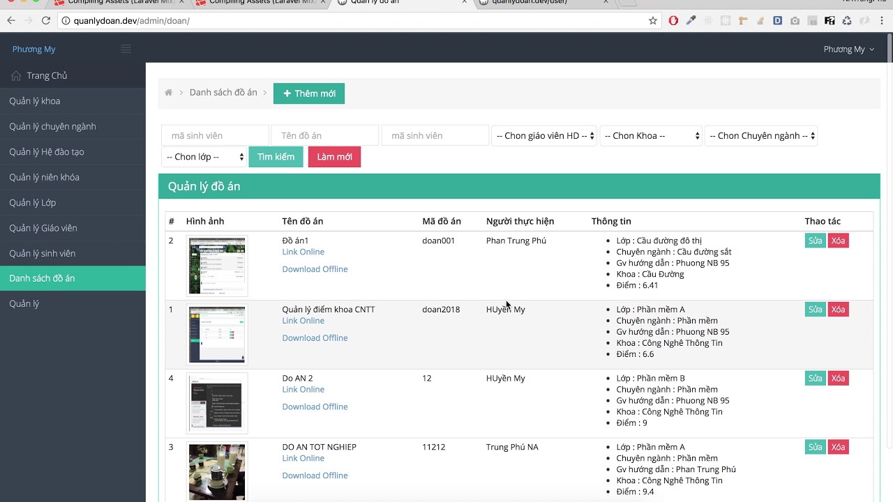893x502 pixels.
Task: Click Sửa for Đồ án1 row
Action: [815, 241]
